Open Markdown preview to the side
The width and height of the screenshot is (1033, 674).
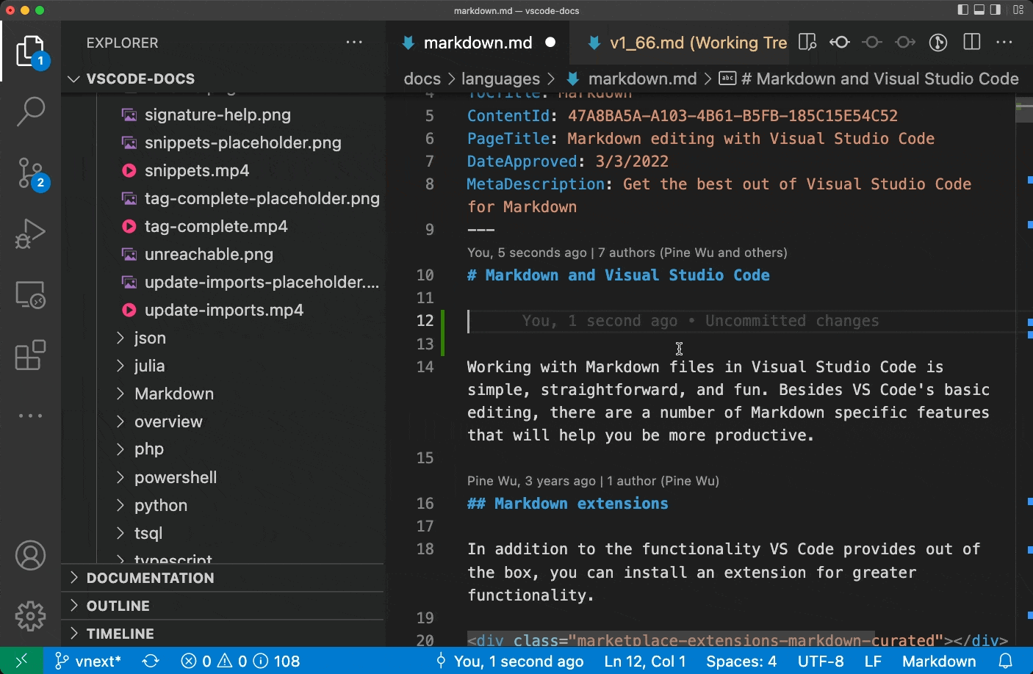tap(807, 42)
